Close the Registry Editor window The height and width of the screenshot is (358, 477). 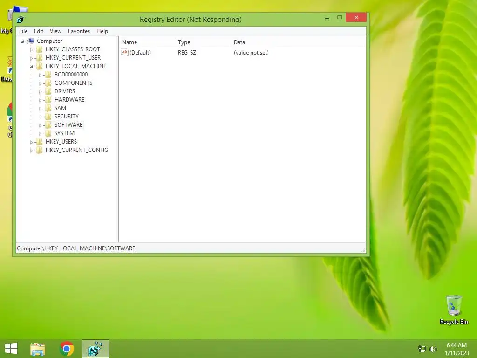(356, 17)
